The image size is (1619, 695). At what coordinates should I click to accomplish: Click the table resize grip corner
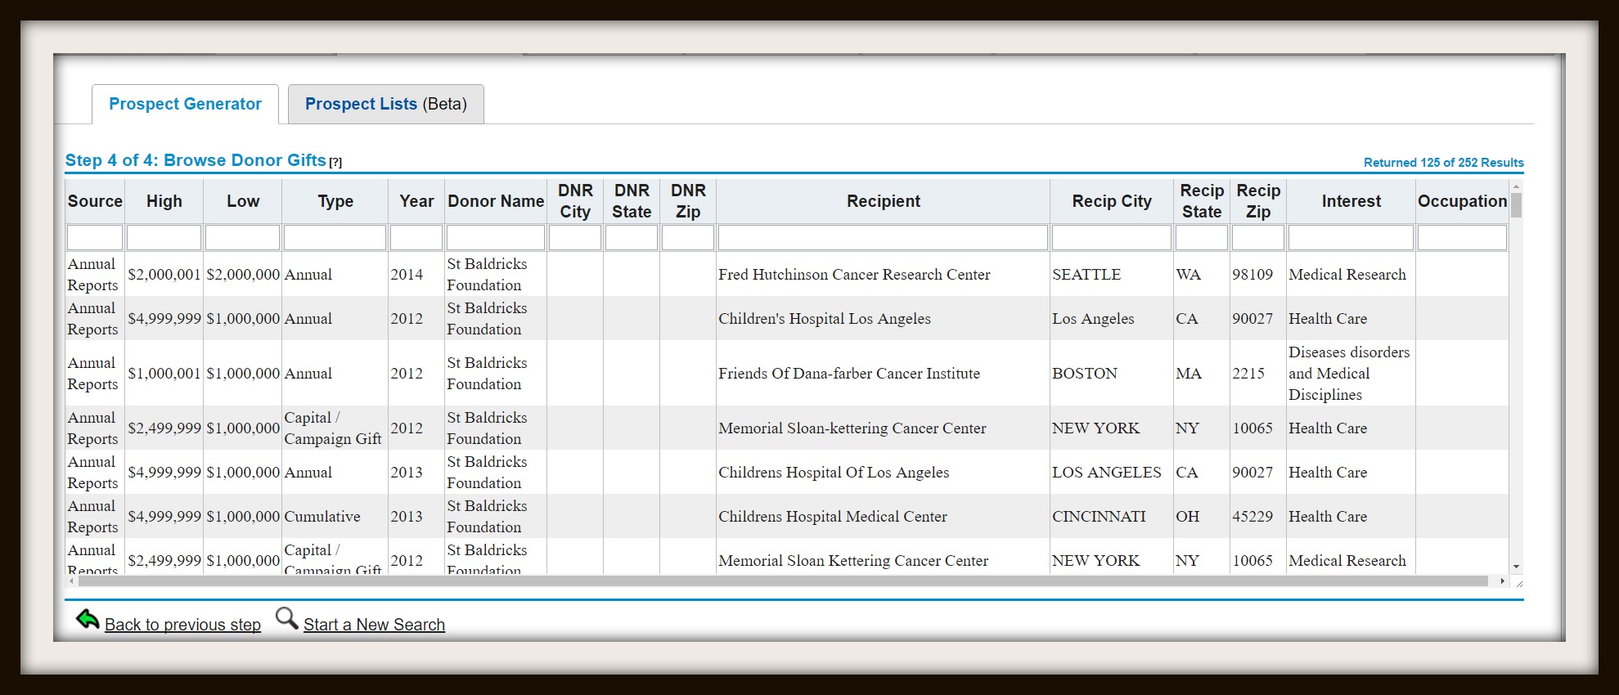coord(1518,582)
